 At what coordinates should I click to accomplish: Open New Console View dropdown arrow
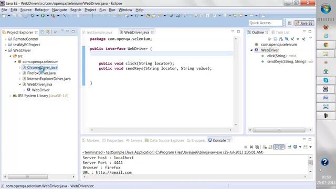[x=310, y=147]
